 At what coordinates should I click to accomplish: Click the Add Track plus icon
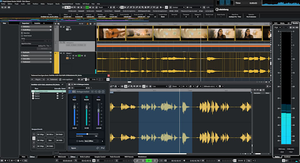point(56,24)
